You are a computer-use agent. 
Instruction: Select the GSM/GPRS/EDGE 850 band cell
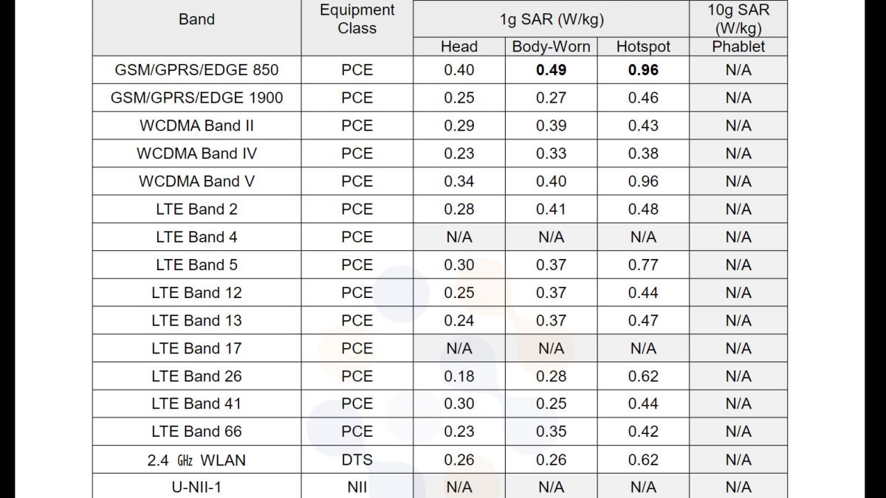click(196, 70)
